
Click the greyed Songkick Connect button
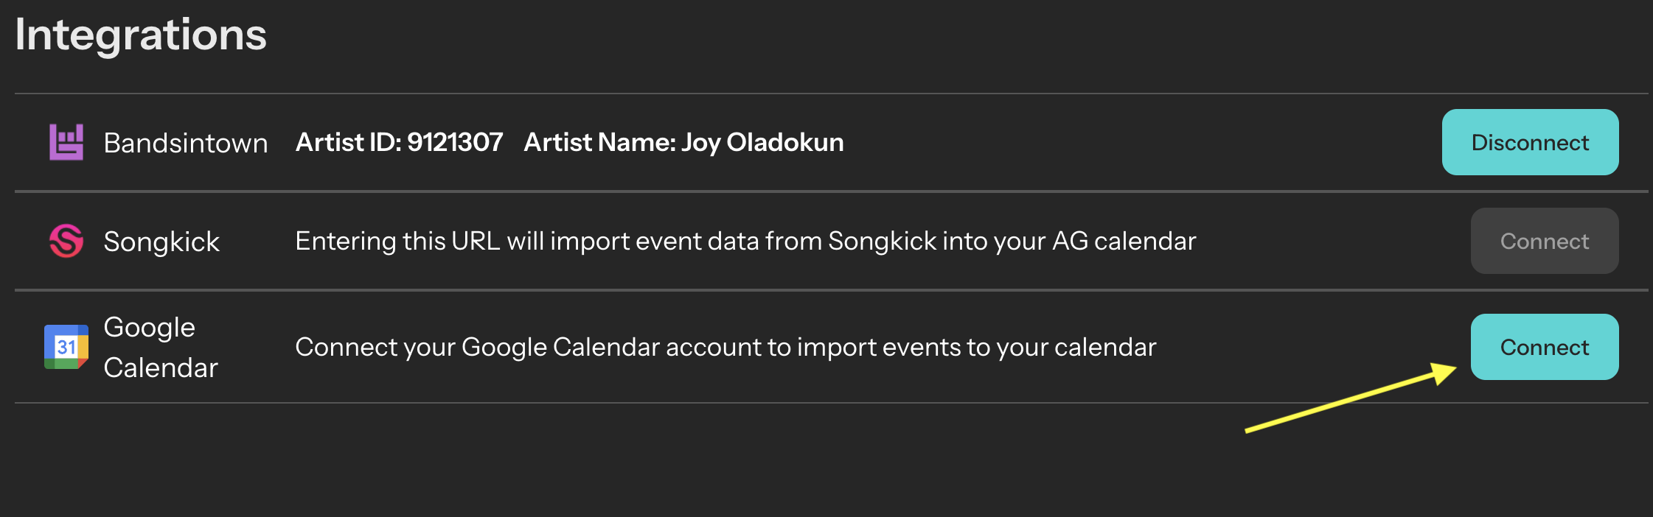point(1545,241)
